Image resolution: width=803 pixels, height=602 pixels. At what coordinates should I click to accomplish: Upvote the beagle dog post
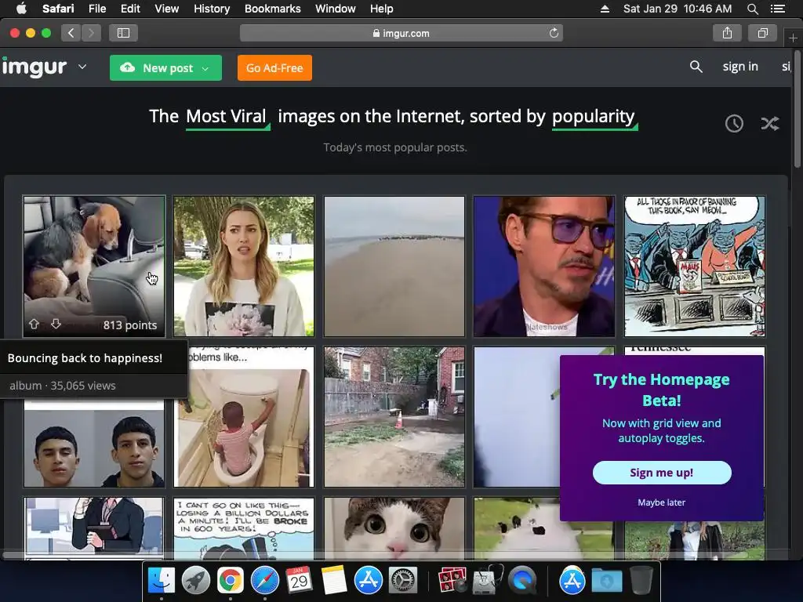pos(35,324)
